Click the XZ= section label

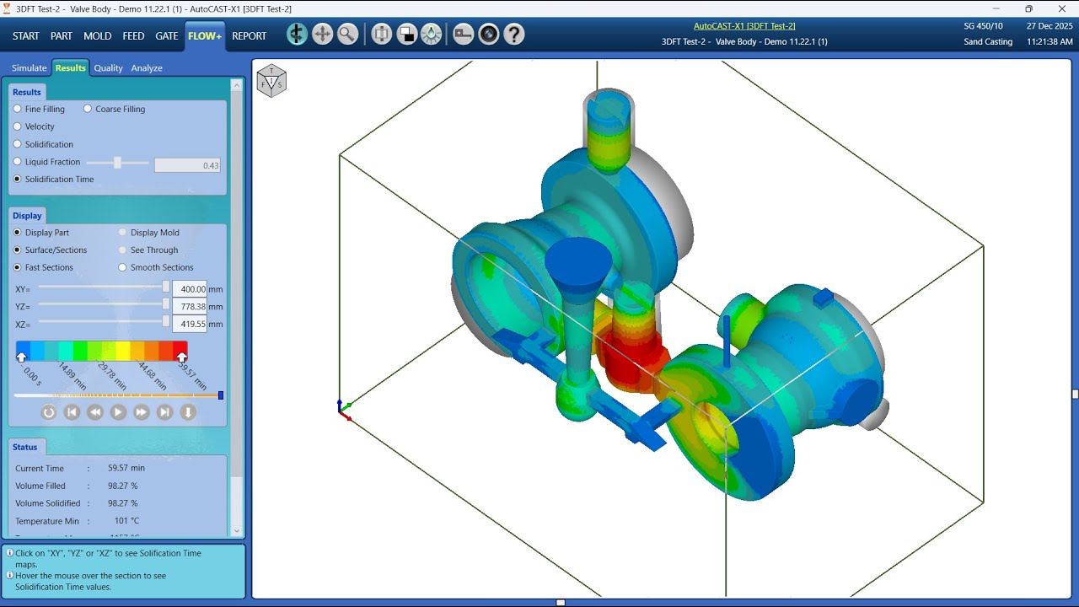pos(23,325)
